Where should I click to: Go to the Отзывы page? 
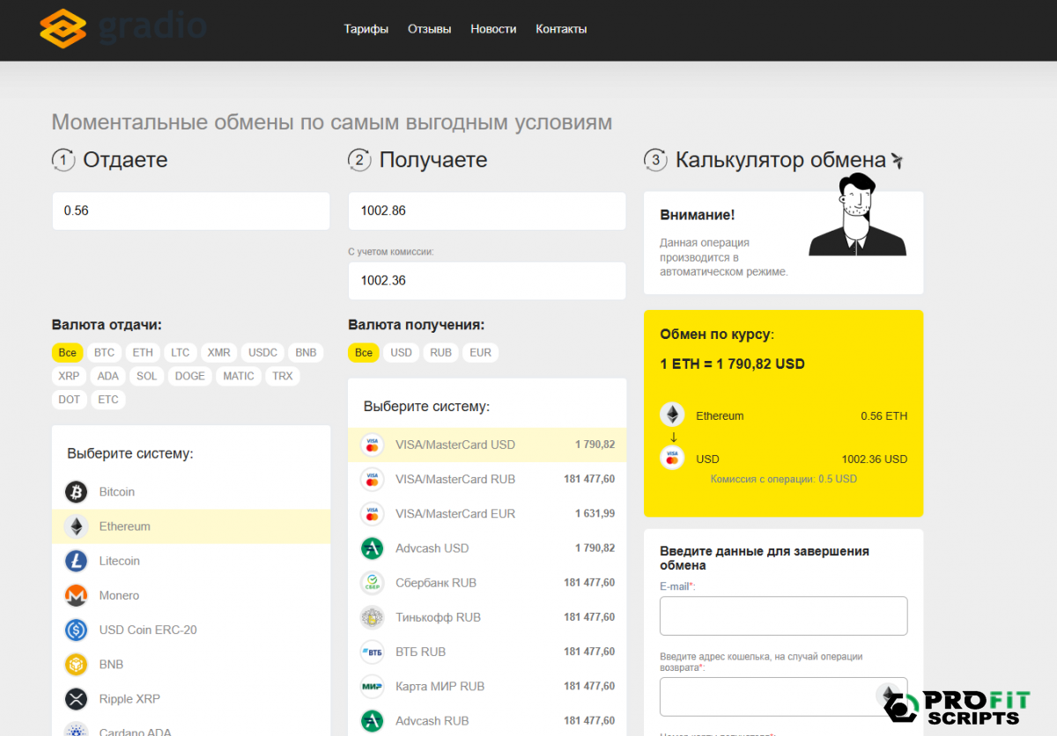tap(429, 29)
